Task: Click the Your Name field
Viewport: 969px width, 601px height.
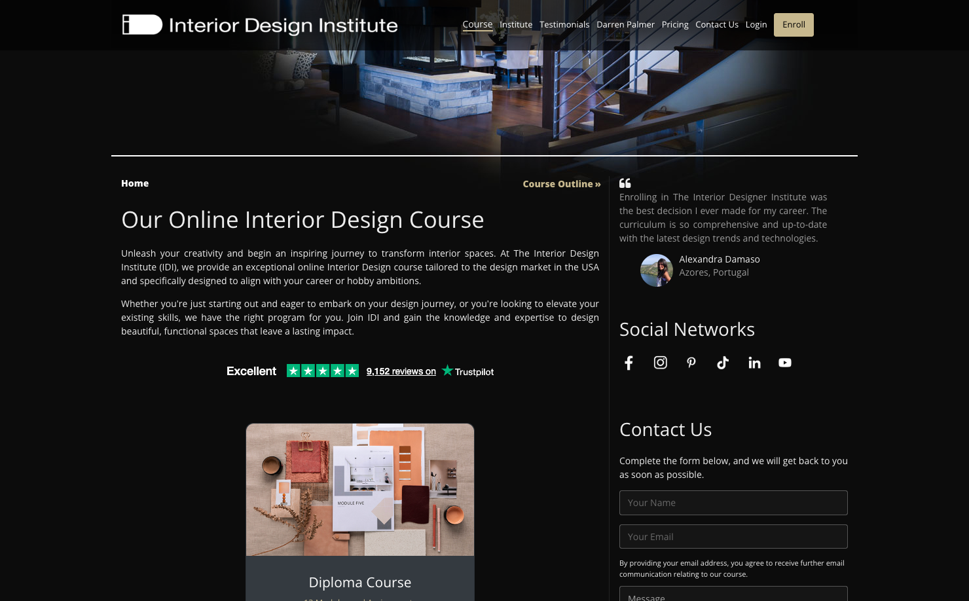Action: [733, 503]
